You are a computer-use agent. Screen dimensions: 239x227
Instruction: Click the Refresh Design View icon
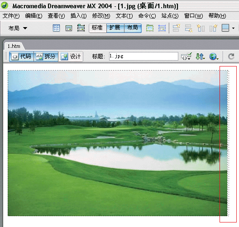coord(231,57)
